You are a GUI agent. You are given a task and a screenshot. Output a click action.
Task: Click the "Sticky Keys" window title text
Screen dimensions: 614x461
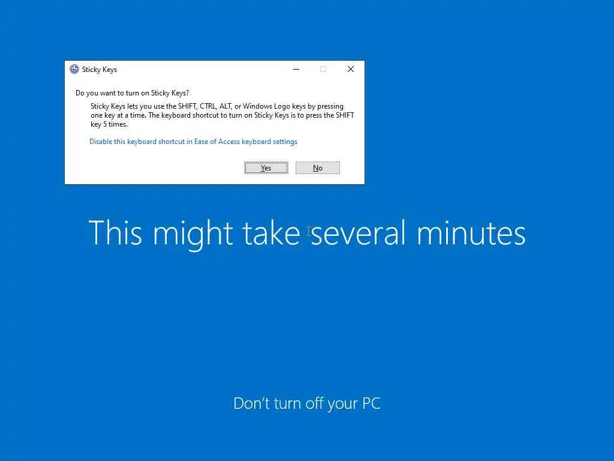point(100,70)
